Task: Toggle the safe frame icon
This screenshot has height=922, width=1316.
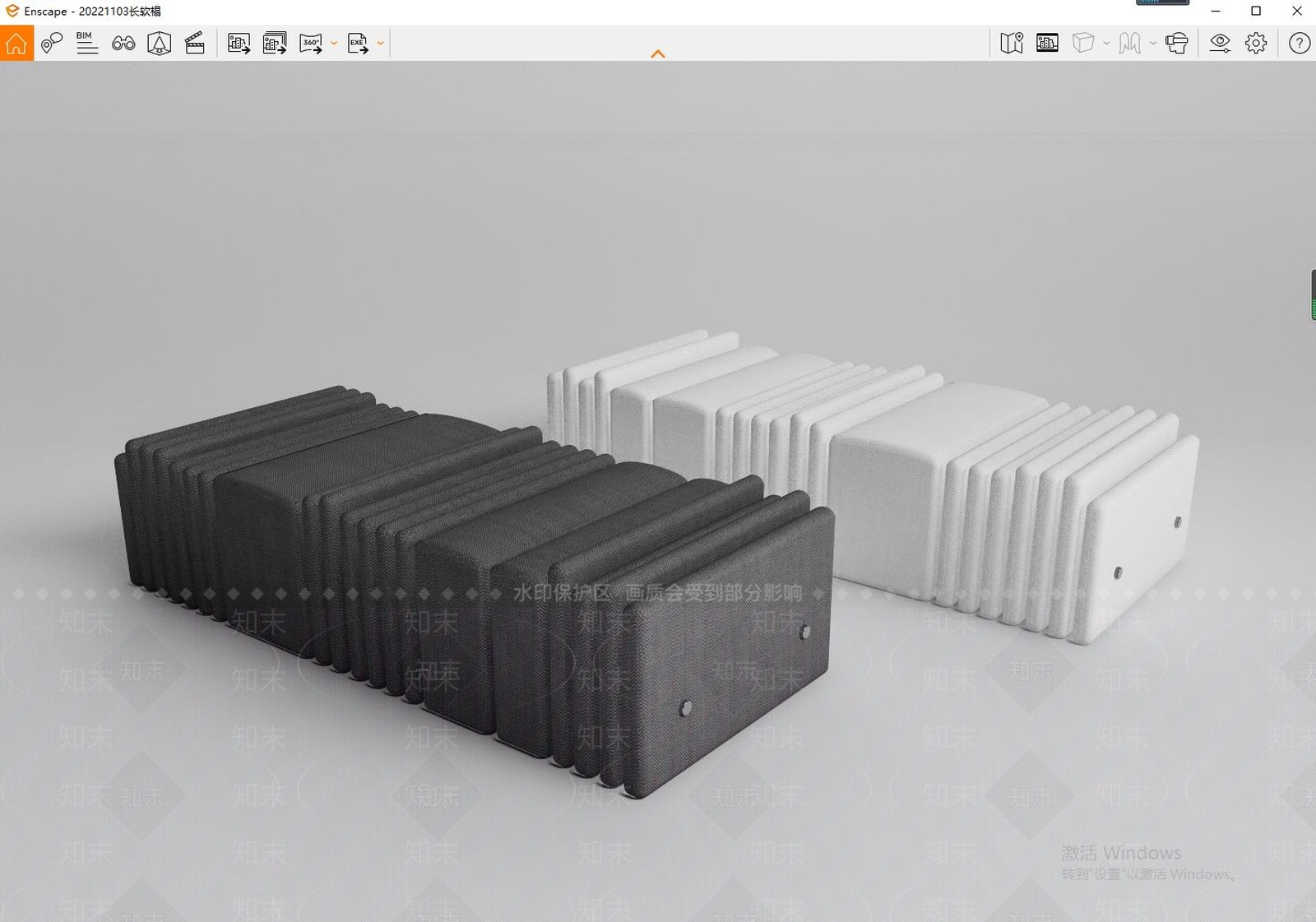Action: tap(1047, 43)
